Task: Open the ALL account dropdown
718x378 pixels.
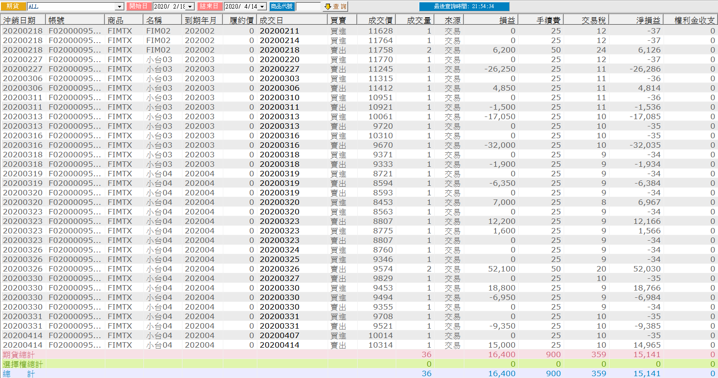Action: (120, 6)
